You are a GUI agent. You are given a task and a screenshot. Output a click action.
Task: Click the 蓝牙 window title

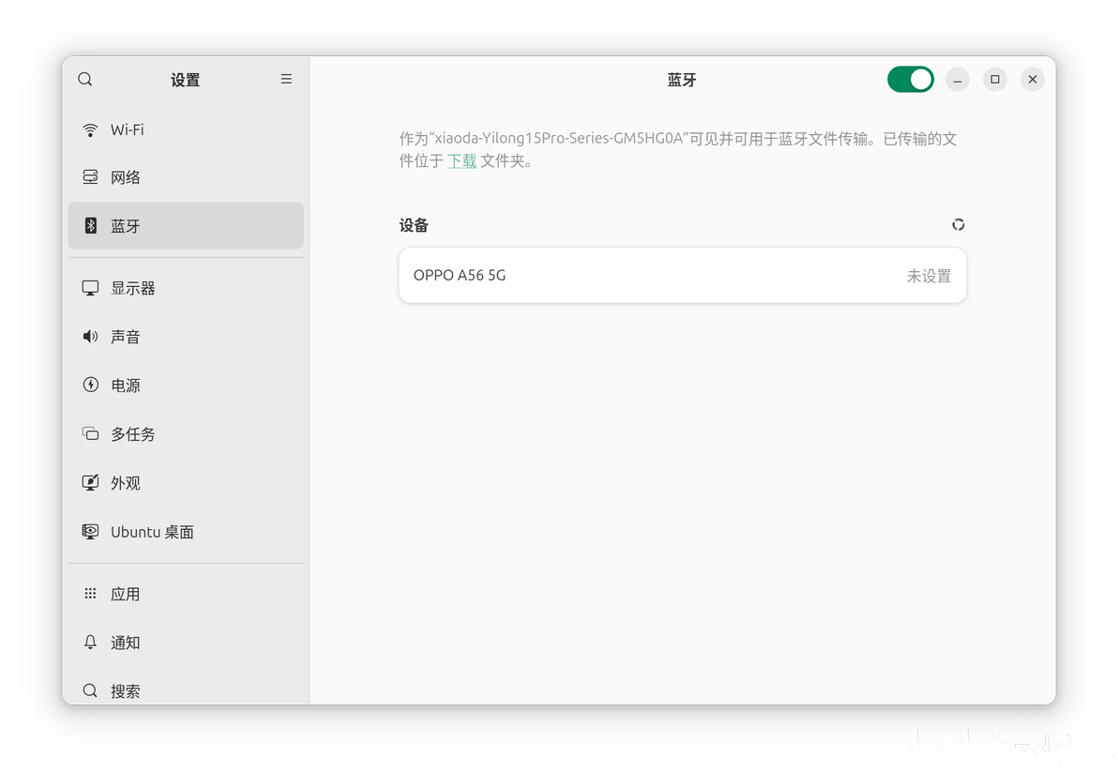(x=682, y=80)
